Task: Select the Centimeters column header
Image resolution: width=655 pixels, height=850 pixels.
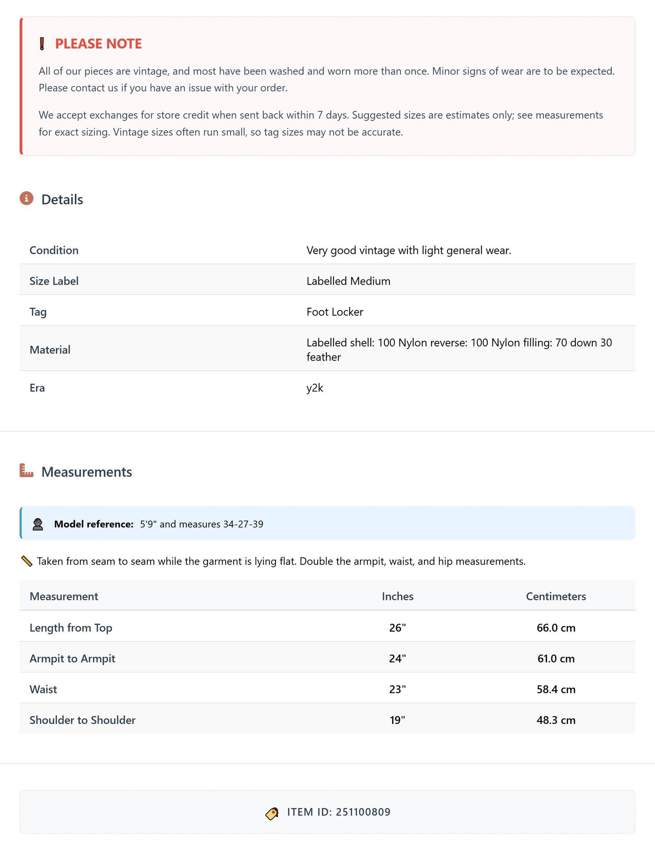Action: pos(556,596)
